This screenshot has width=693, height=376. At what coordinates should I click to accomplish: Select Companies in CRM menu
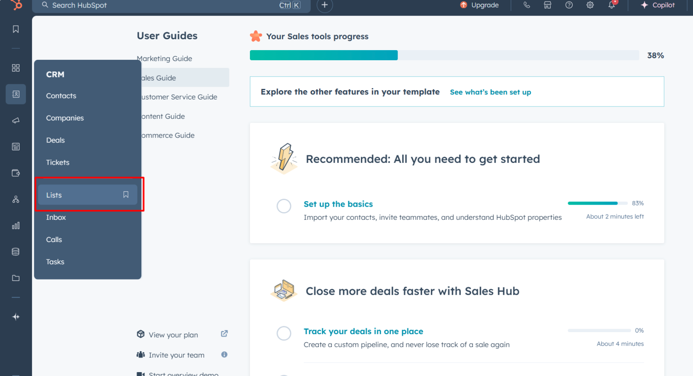(65, 118)
